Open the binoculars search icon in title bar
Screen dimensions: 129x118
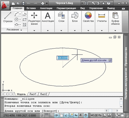point(86,3)
